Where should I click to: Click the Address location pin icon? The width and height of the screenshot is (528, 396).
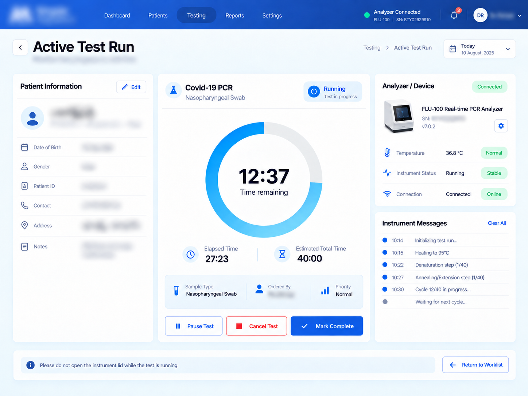pos(24,225)
